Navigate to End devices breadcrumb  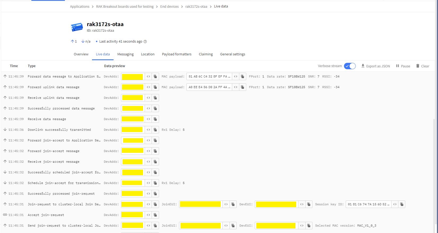[x=169, y=6]
